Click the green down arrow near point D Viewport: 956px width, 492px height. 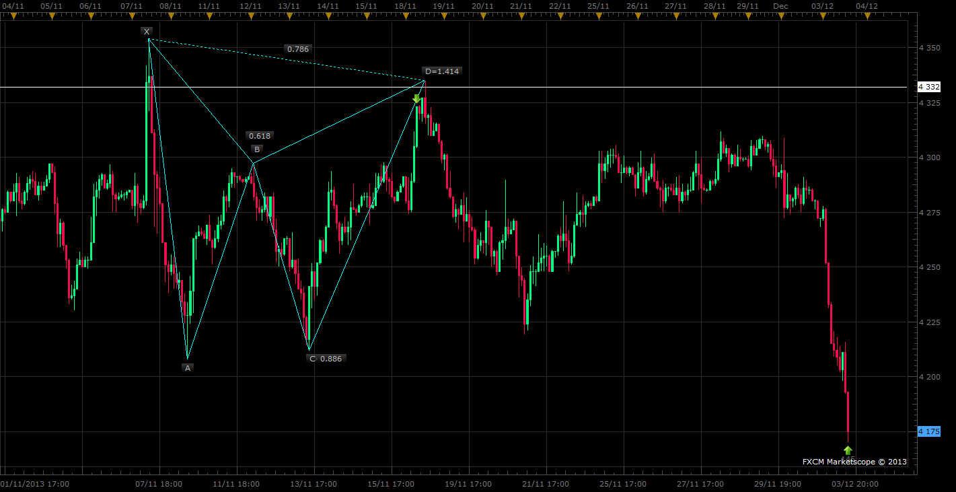[416, 99]
